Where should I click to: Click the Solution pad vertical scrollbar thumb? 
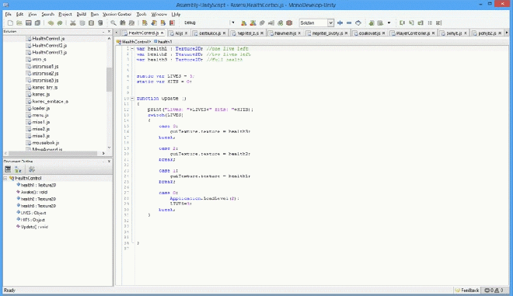click(x=109, y=79)
